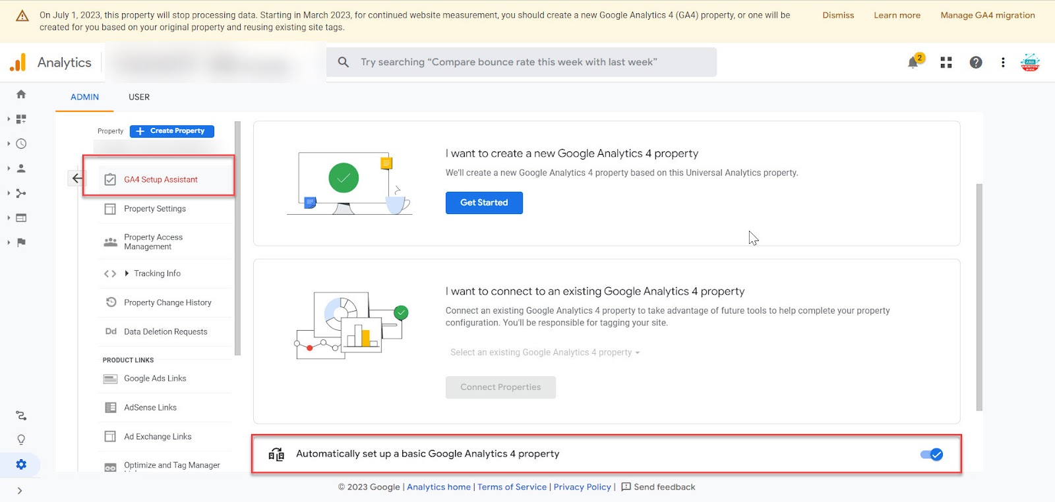
Task: Click the GA4 Setup Assistant checklist icon
Action: 110,180
